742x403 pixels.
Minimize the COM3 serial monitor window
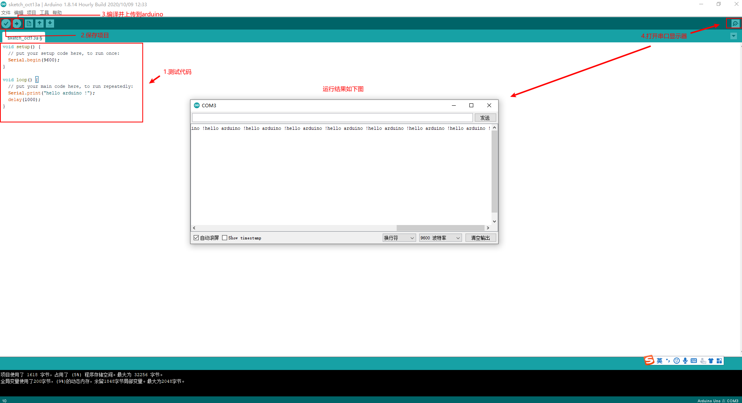click(453, 105)
